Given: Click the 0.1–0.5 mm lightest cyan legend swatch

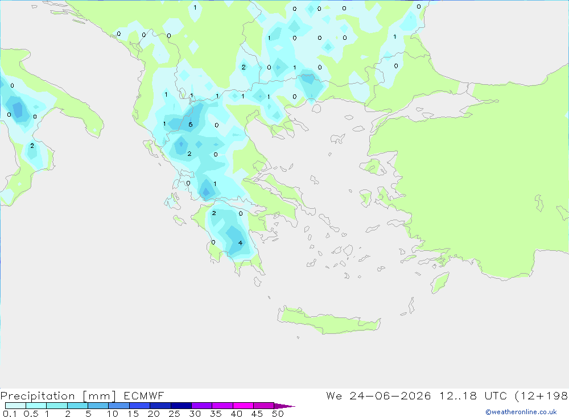Looking at the screenshot, I should tap(15, 406).
